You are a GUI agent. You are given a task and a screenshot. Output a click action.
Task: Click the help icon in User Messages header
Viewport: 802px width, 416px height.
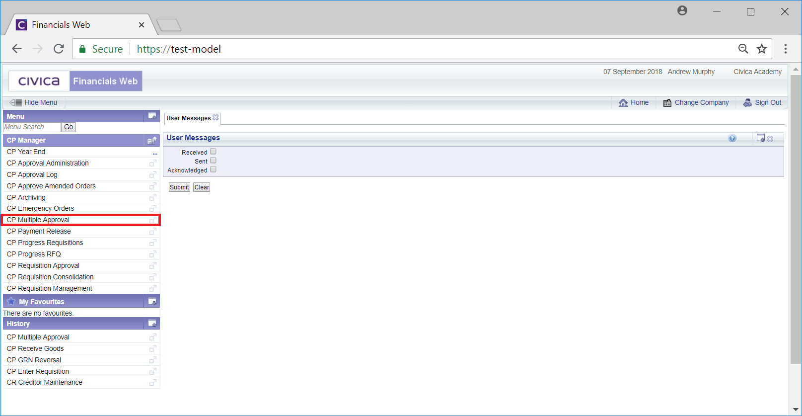(x=732, y=139)
